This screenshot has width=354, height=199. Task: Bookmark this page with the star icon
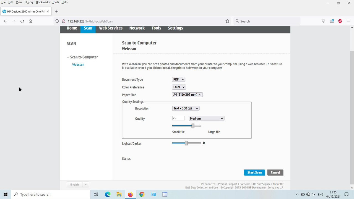point(227,21)
